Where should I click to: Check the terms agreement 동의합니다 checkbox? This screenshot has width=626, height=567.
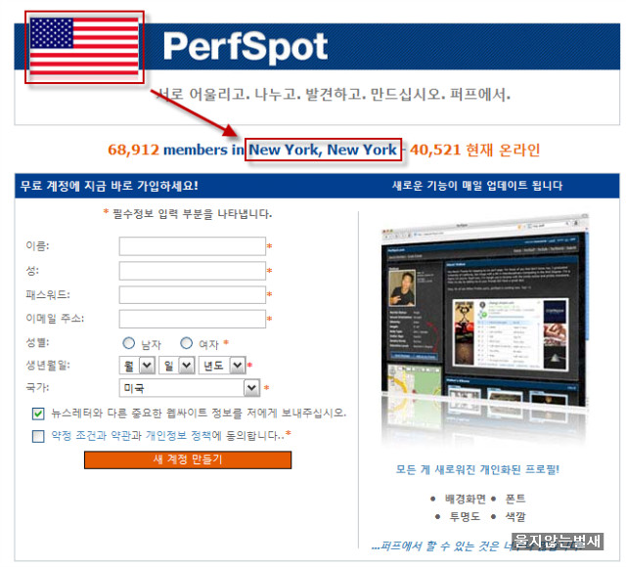click(38, 436)
